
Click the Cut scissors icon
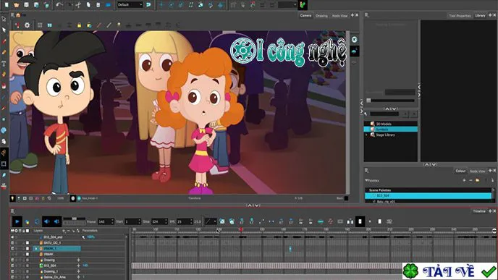click(x=78, y=5)
